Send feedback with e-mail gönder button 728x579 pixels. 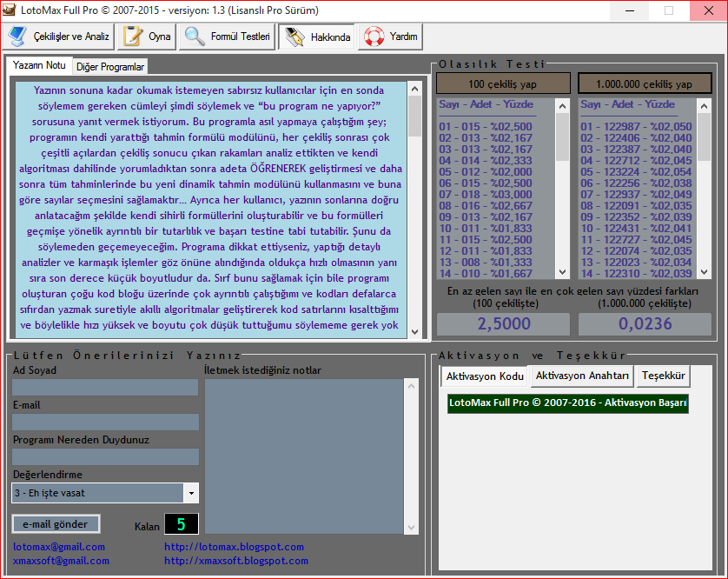tap(56, 524)
